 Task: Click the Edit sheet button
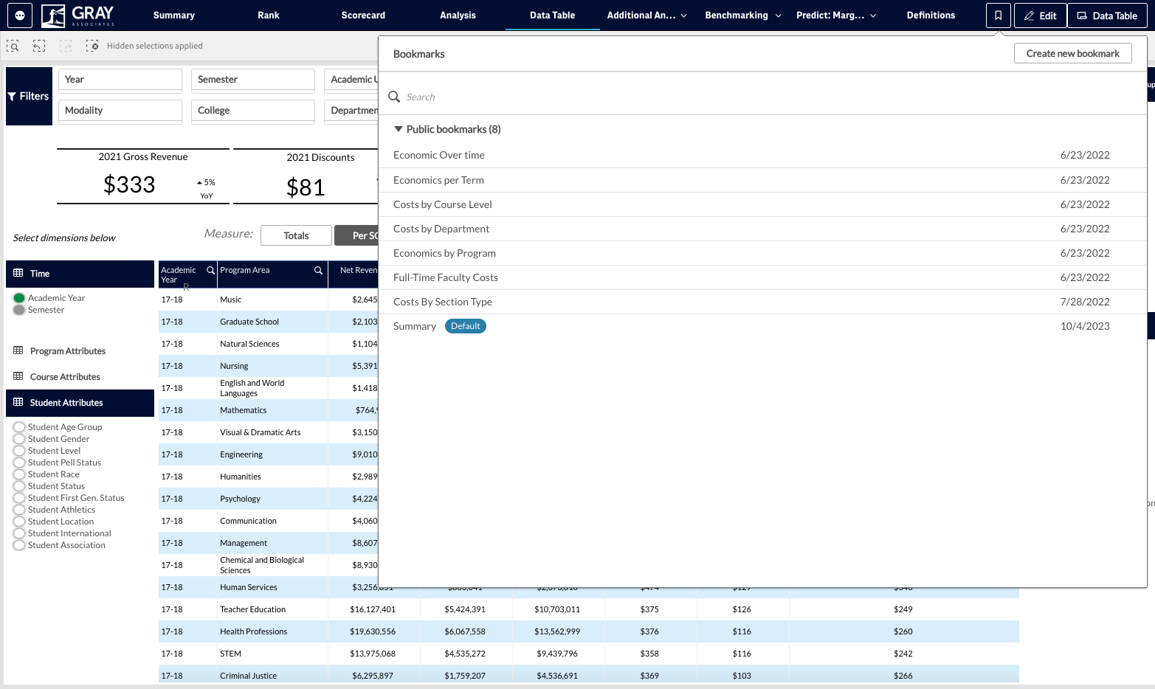tap(1040, 15)
